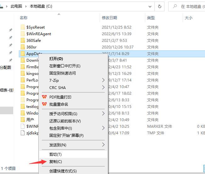This screenshot has width=205, height=174.
Task: Refresh the folder with the address bar reload icon
Action: tap(160, 6)
